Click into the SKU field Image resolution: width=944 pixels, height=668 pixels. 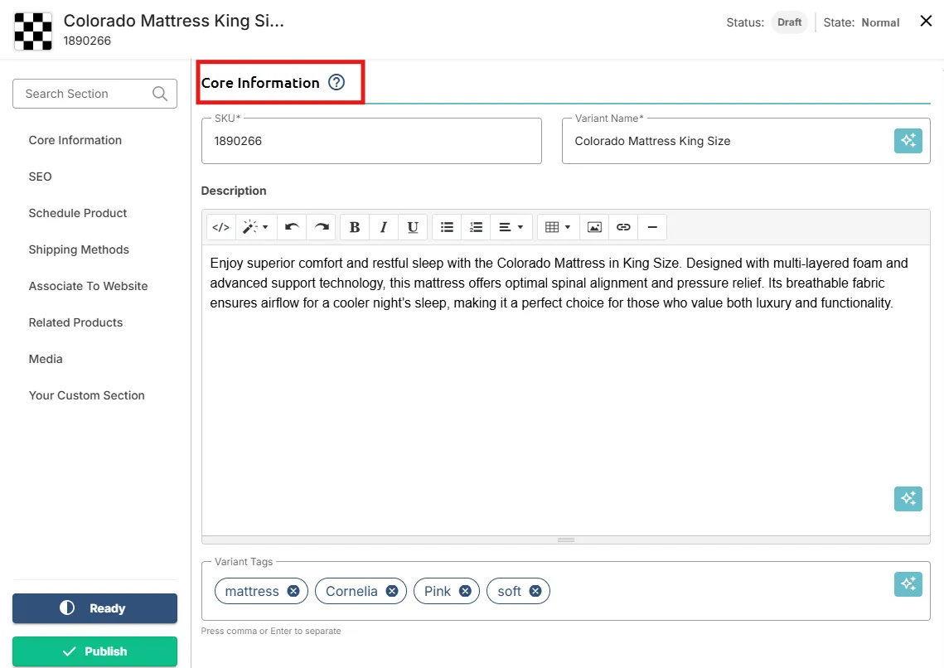coord(371,141)
